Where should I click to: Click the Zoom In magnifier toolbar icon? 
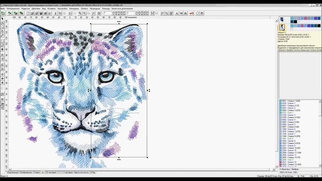[80, 14]
